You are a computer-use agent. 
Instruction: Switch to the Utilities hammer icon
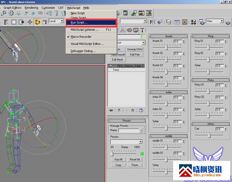pos(142,30)
